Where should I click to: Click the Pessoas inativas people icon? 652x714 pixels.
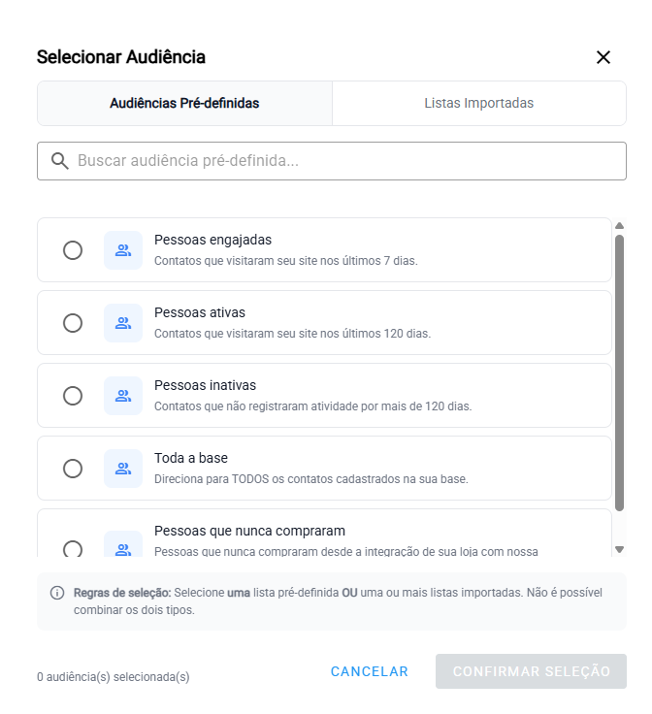tap(123, 396)
